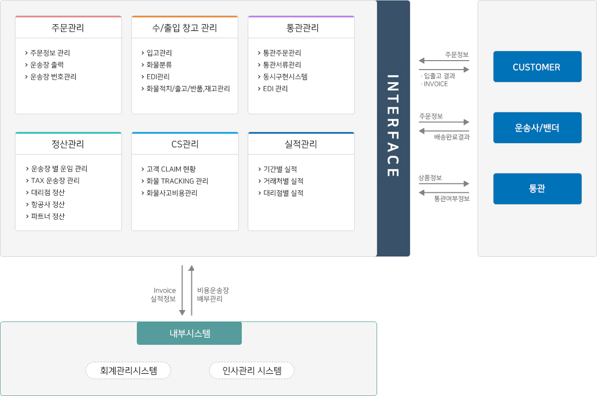The width and height of the screenshot is (597, 396).
Task: Select the CS관리 panel header
Action: (185, 144)
